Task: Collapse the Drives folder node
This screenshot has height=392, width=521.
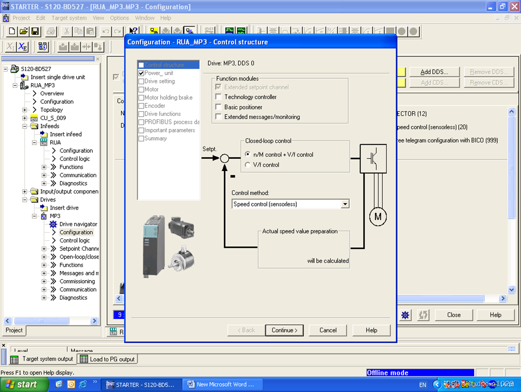Action: tap(25, 200)
